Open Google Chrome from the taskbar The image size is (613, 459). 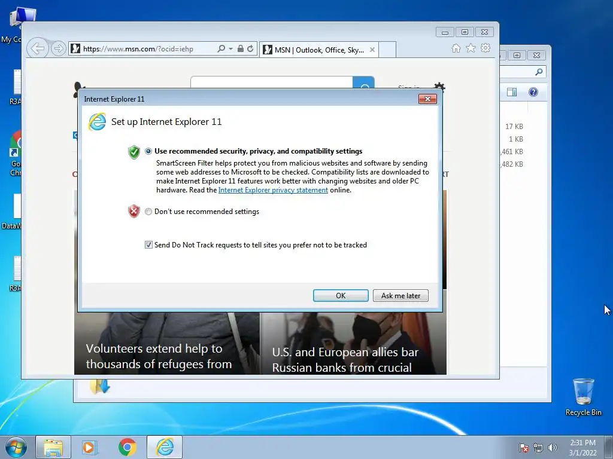coord(127,447)
